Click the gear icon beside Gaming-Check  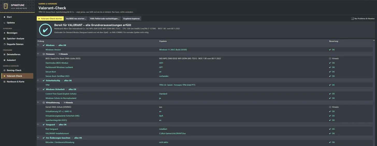(4, 70)
